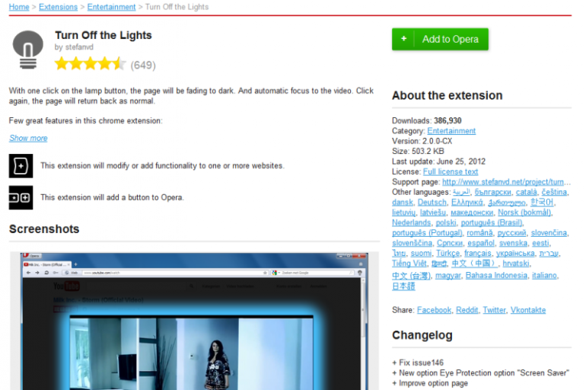This screenshot has height=390, width=586.
Task: Click Last update June 25, 2012 text
Action: 439,161
